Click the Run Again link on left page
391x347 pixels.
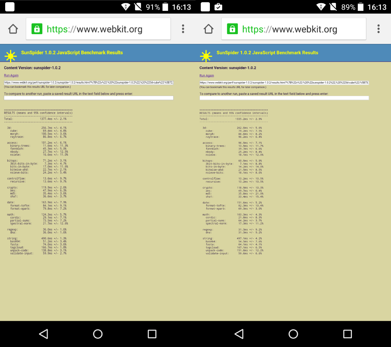[11, 75]
